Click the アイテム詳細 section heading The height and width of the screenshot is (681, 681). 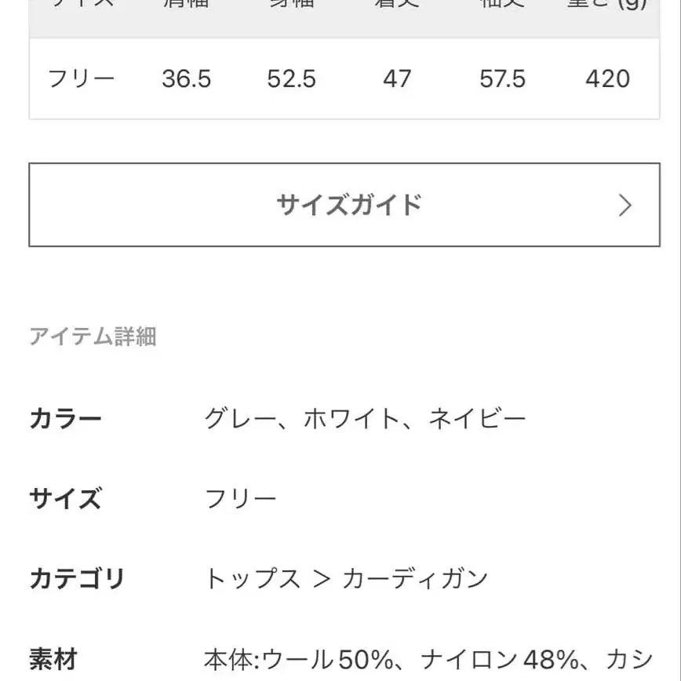click(93, 337)
